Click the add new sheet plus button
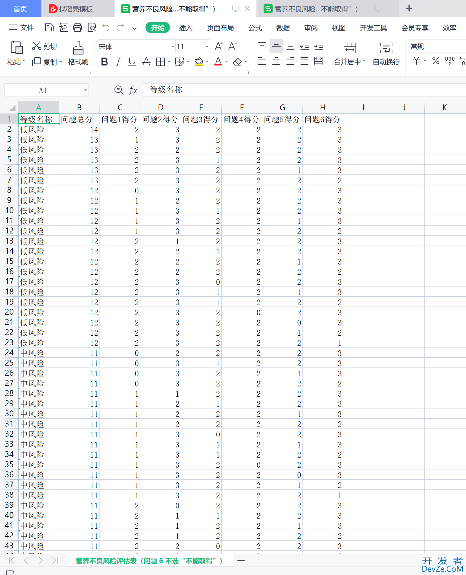 pos(241,561)
